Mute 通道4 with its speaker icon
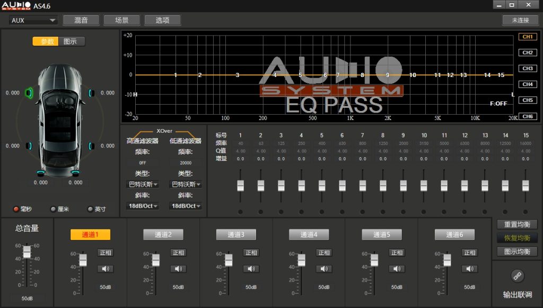543x308 pixels. tap(324, 269)
